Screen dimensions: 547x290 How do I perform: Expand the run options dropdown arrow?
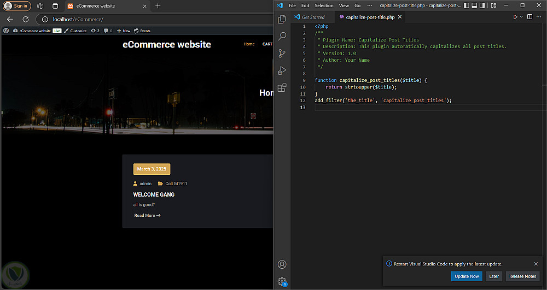[x=521, y=17]
